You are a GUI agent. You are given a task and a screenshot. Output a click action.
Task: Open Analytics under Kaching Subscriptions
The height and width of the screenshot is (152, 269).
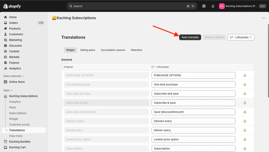15,102
